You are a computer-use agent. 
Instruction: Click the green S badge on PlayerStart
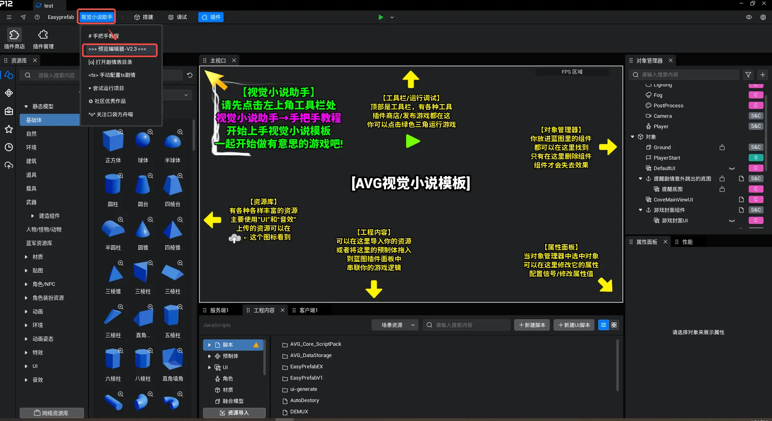click(x=756, y=158)
